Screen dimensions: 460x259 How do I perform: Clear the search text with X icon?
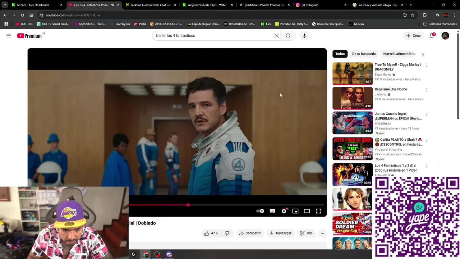coord(277,36)
